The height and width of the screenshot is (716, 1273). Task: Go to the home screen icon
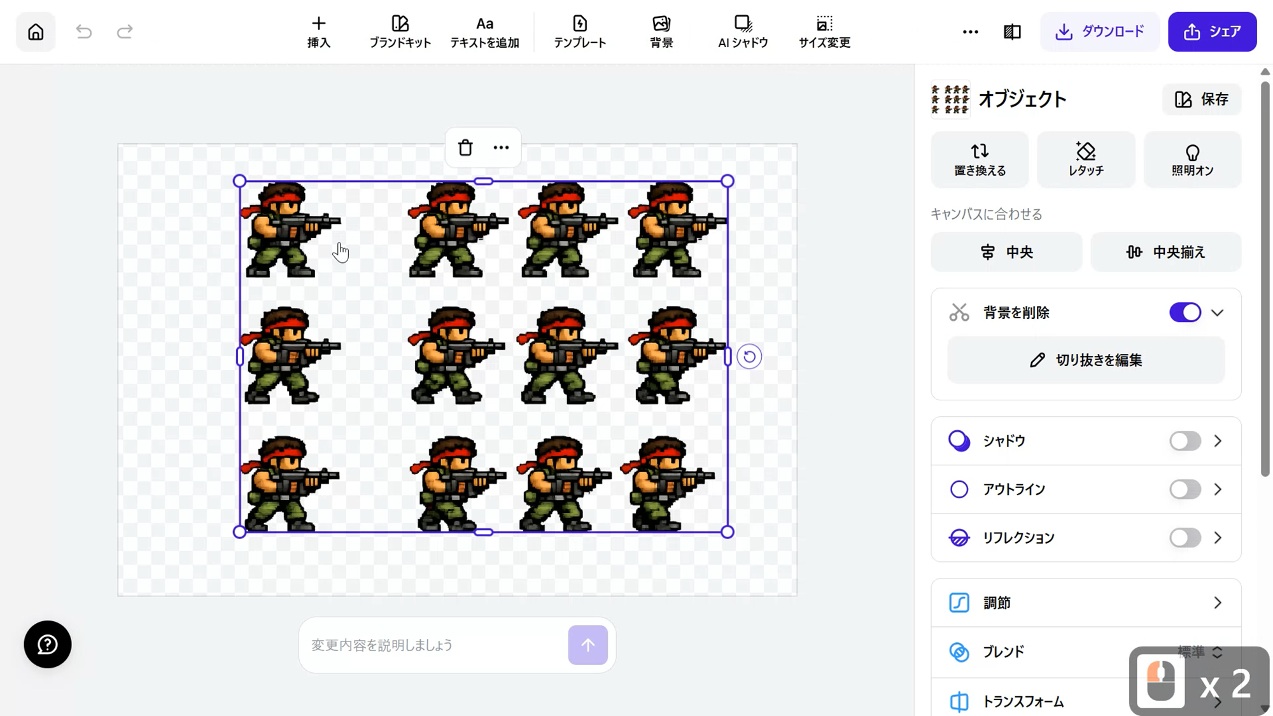click(36, 31)
